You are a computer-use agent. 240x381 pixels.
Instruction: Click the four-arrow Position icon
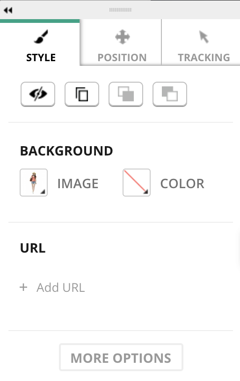tap(122, 37)
